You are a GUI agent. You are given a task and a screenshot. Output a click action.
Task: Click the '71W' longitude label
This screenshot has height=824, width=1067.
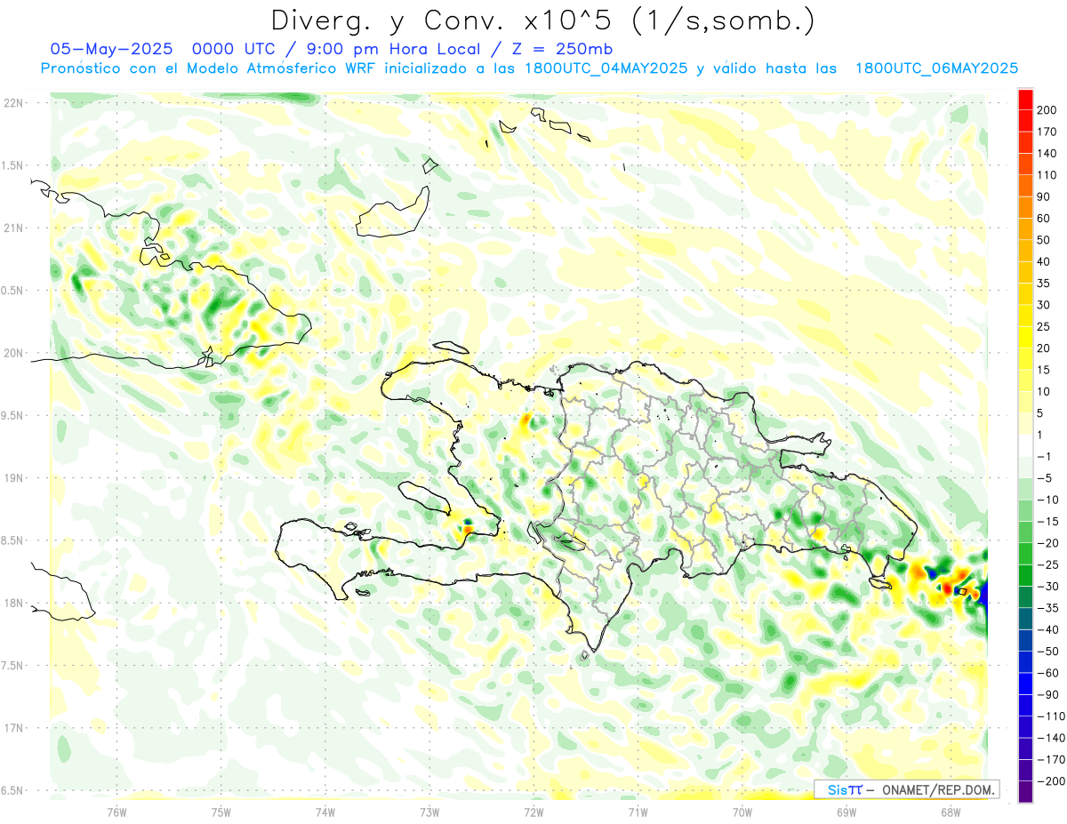tap(638, 811)
